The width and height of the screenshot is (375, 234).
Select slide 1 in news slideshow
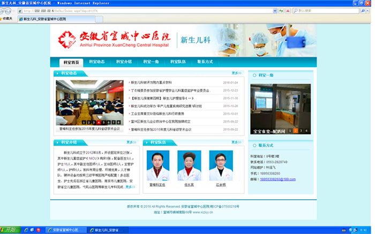(x=84, y=123)
